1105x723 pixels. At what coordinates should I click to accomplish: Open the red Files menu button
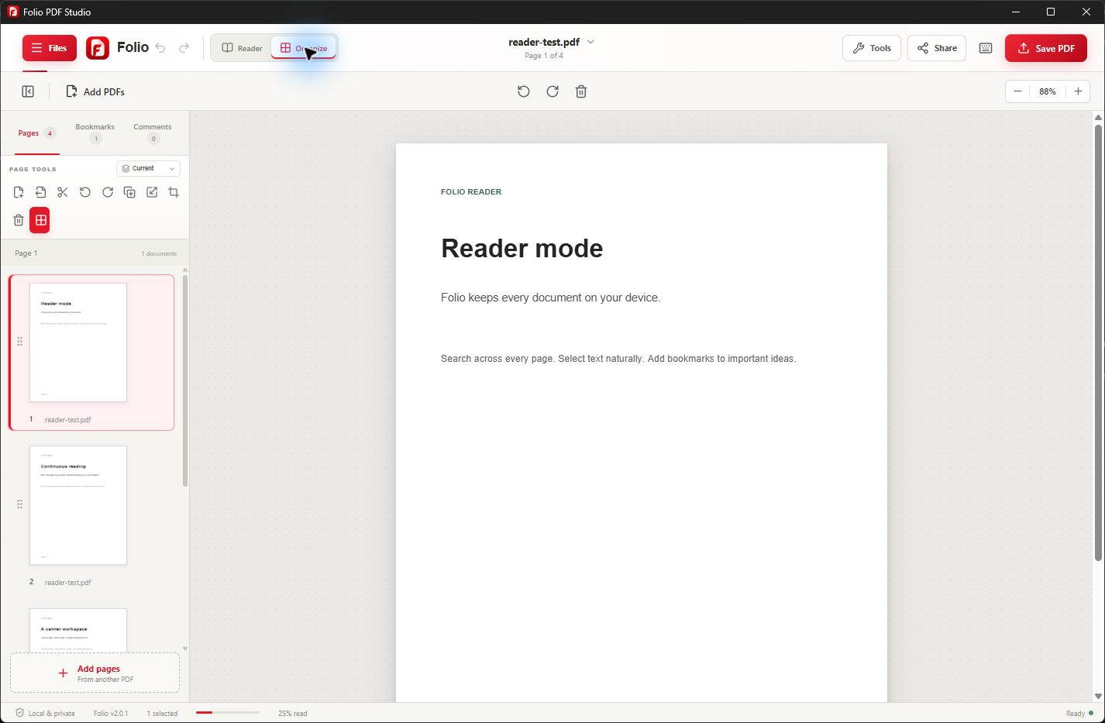(x=50, y=48)
